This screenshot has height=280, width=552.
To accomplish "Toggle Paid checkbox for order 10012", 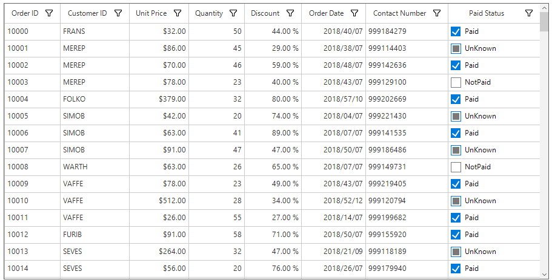I will point(456,235).
